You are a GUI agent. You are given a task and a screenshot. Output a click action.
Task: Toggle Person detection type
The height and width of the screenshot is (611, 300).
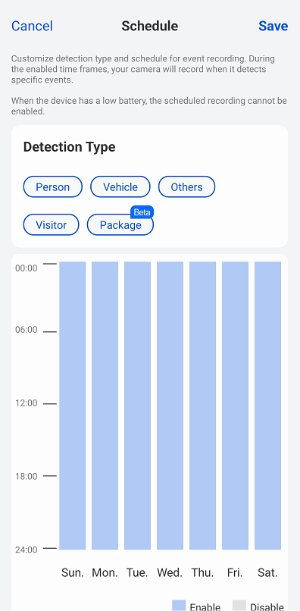pos(52,187)
